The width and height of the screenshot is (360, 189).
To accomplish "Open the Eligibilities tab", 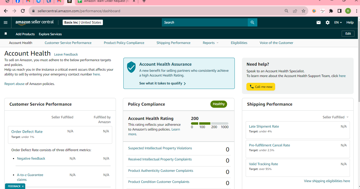I will coord(239,43).
